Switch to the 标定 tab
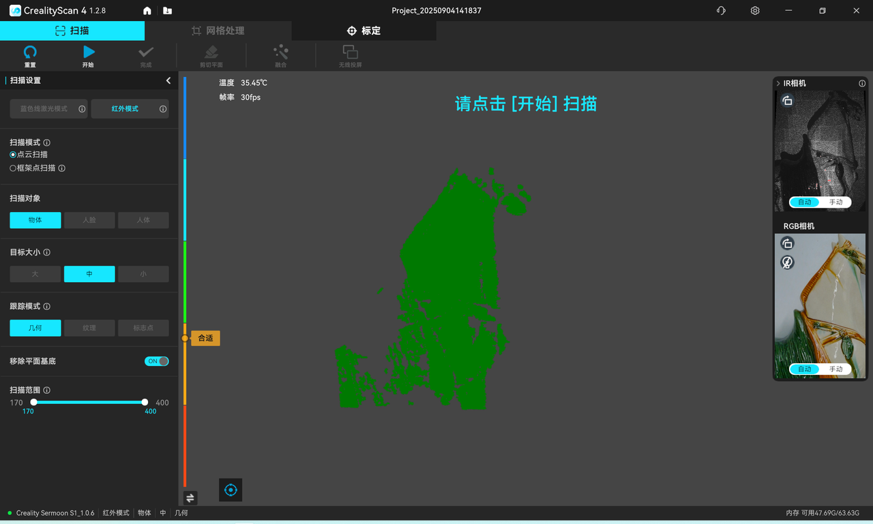Viewport: 873px width, 524px height. pyautogui.click(x=364, y=31)
